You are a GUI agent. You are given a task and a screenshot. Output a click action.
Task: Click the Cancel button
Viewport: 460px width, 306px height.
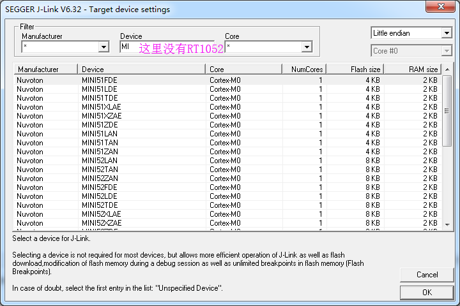[x=427, y=275]
